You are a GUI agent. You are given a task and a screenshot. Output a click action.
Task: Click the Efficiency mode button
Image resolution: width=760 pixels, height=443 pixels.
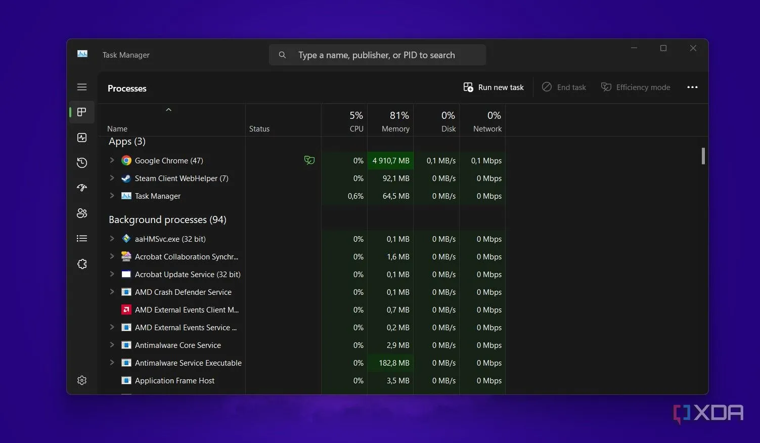(x=636, y=87)
